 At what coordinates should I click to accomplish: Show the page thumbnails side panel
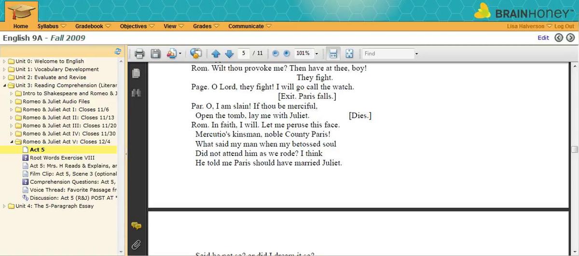[136, 73]
